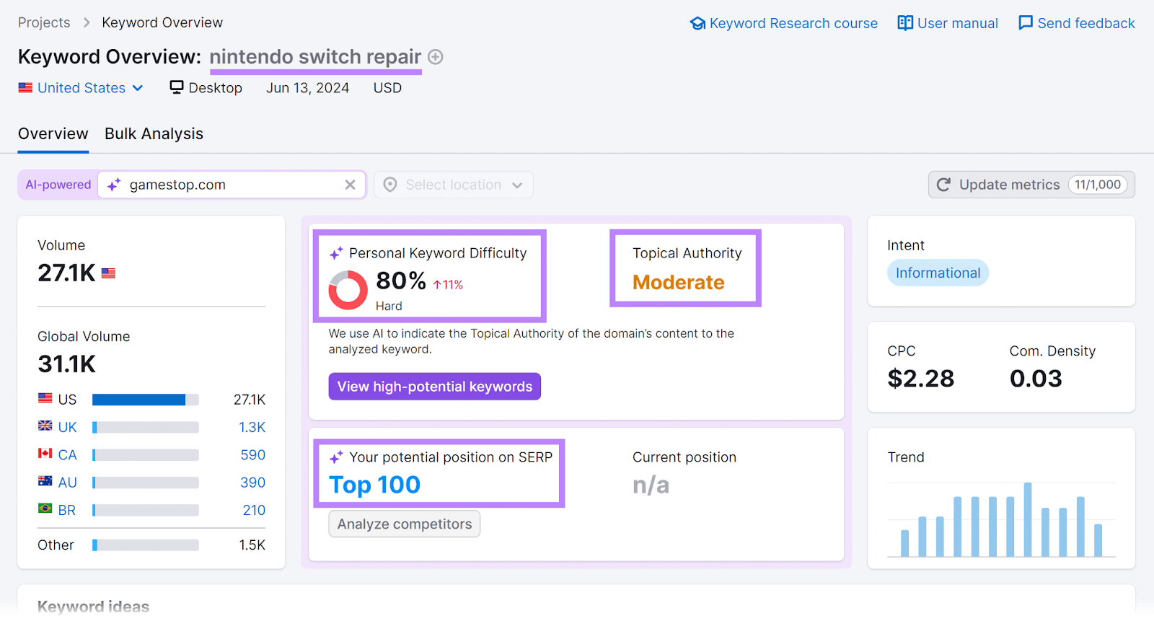Click the refresh icon on Update metrics
1154x621 pixels.
(944, 185)
